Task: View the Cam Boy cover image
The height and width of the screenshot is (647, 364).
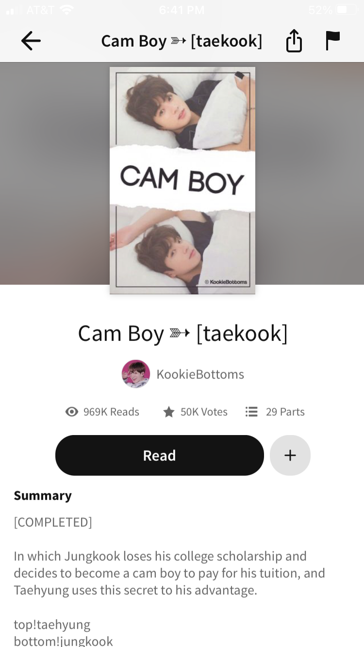Action: (x=182, y=180)
